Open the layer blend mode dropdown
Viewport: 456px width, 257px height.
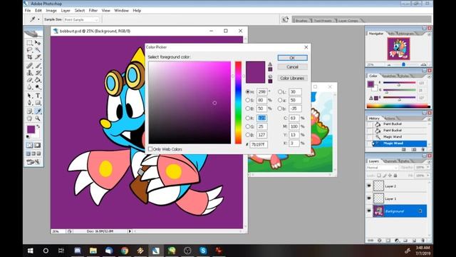pyautogui.click(x=382, y=168)
